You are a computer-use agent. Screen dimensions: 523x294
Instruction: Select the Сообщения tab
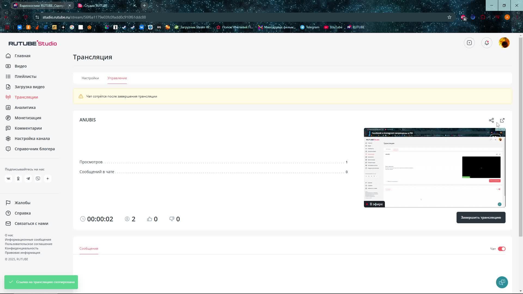[89, 249]
